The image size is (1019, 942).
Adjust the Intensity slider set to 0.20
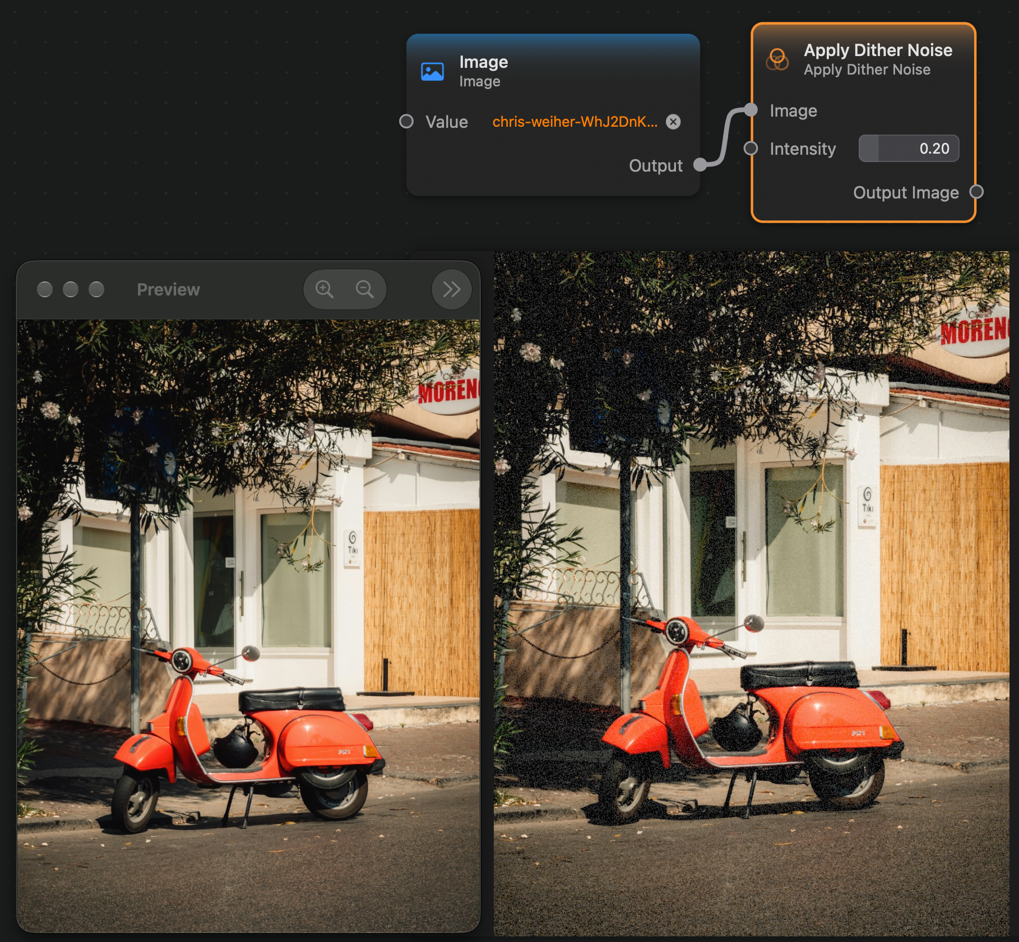point(909,149)
